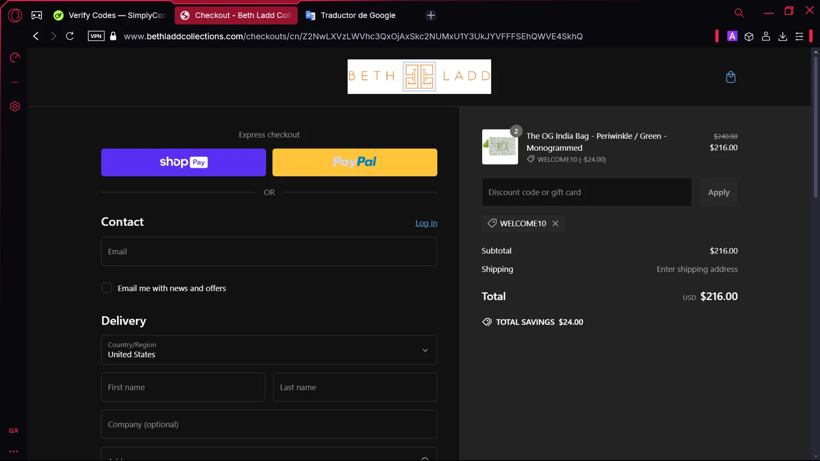Select the Checkout - Beth Ladd tab
The image size is (820, 461).
236,15
